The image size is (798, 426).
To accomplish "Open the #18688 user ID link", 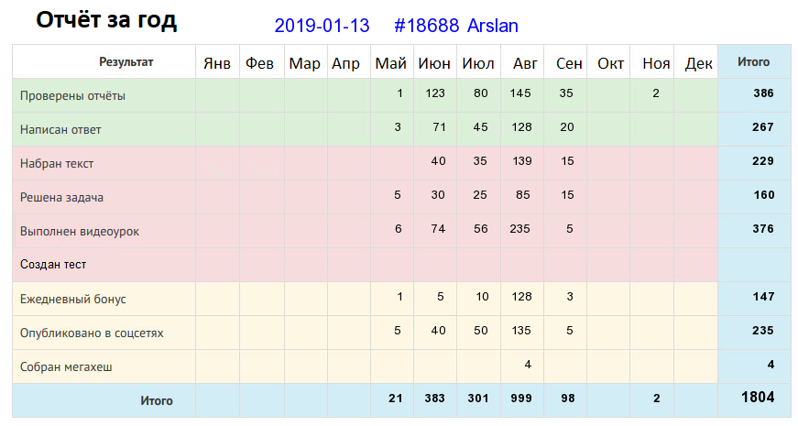I will click(426, 26).
